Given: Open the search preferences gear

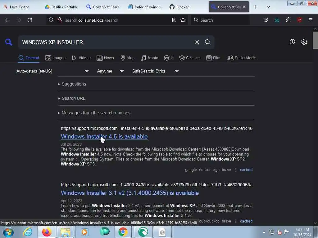Looking at the screenshot, I should tap(304, 42).
